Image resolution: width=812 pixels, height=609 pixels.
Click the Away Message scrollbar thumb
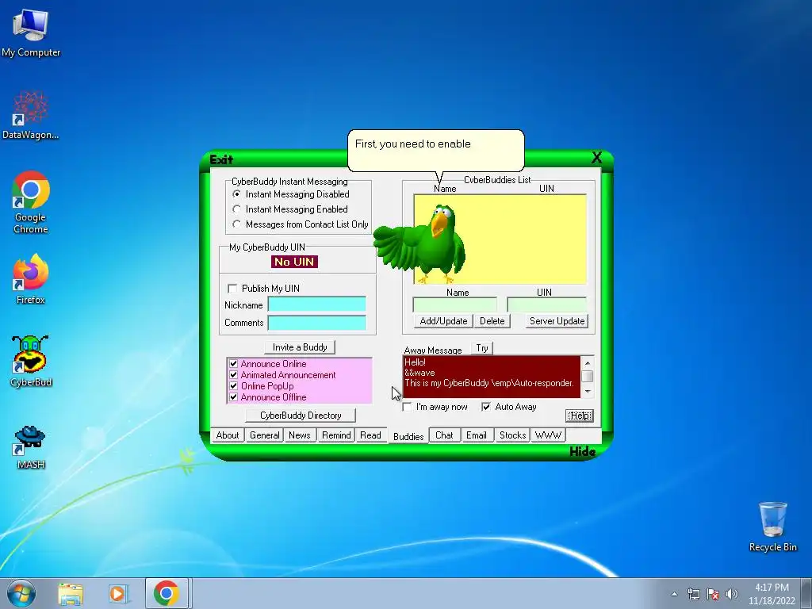588,377
